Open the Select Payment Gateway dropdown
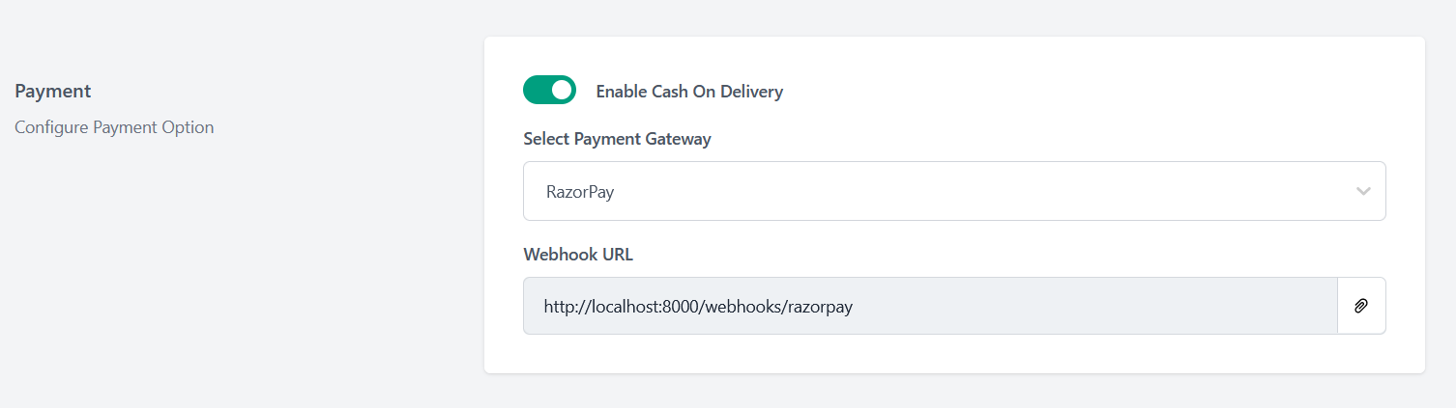The image size is (1456, 408). [953, 191]
